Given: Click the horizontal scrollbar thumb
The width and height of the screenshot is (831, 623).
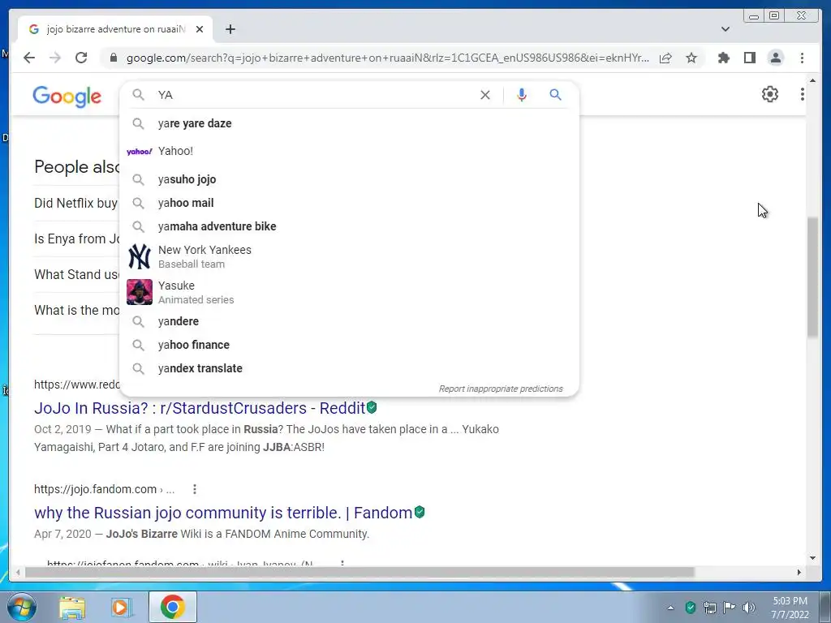Looking at the screenshot, I should [x=360, y=572].
